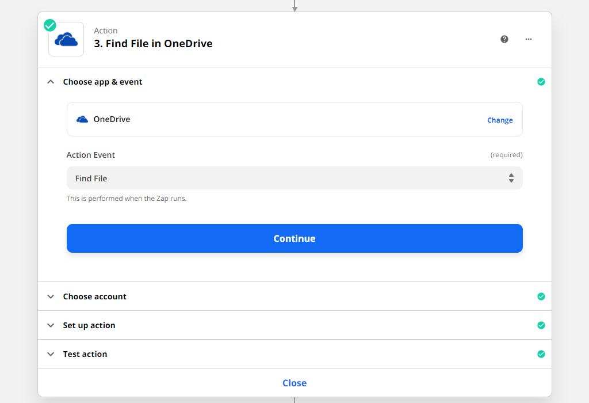The width and height of the screenshot is (589, 403).
Task: Click Close at the bottom of the panel
Action: coord(294,382)
